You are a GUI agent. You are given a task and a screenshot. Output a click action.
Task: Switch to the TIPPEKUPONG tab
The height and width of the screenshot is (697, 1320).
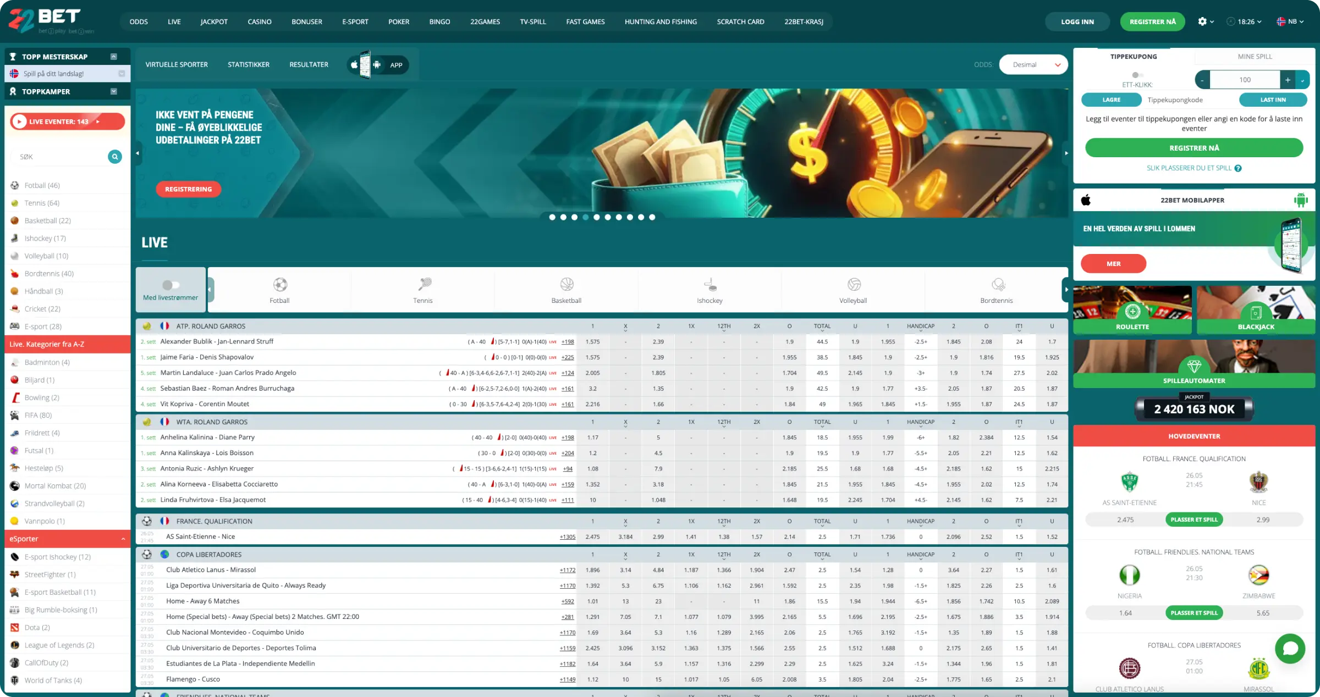click(x=1134, y=57)
